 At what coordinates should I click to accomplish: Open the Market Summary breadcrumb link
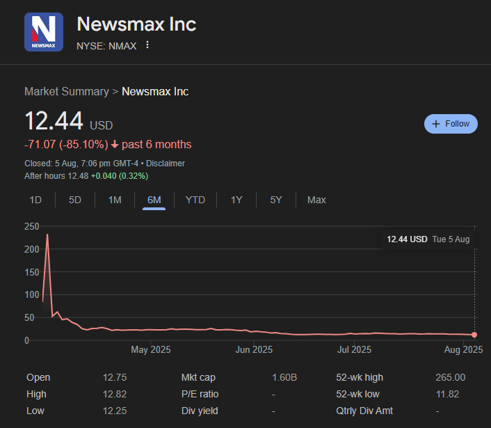pos(67,91)
